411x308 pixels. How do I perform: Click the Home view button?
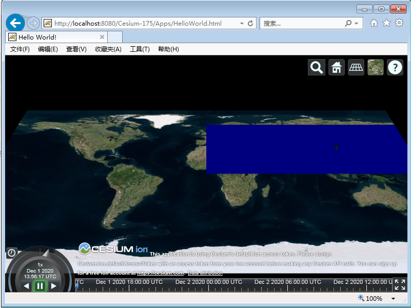coord(336,67)
